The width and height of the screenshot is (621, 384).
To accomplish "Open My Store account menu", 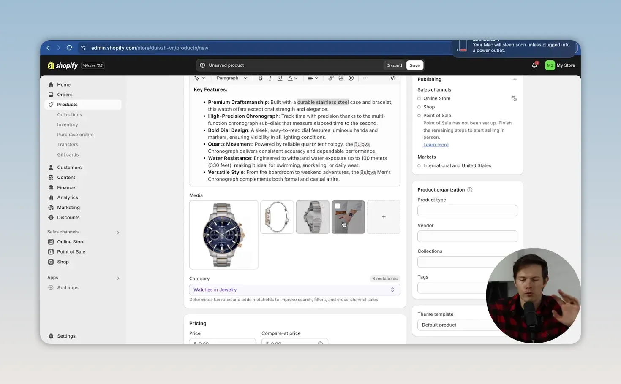I will coord(560,65).
